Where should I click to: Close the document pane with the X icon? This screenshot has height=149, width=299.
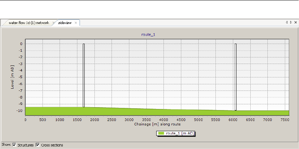296,22
